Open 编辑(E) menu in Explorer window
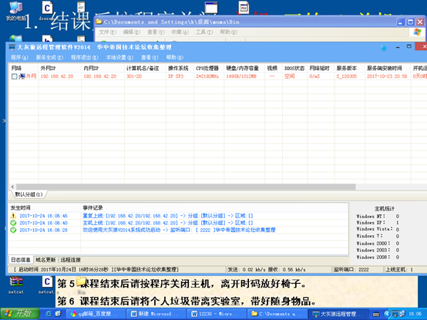The width and height of the screenshot is (427, 320). (x=132, y=32)
